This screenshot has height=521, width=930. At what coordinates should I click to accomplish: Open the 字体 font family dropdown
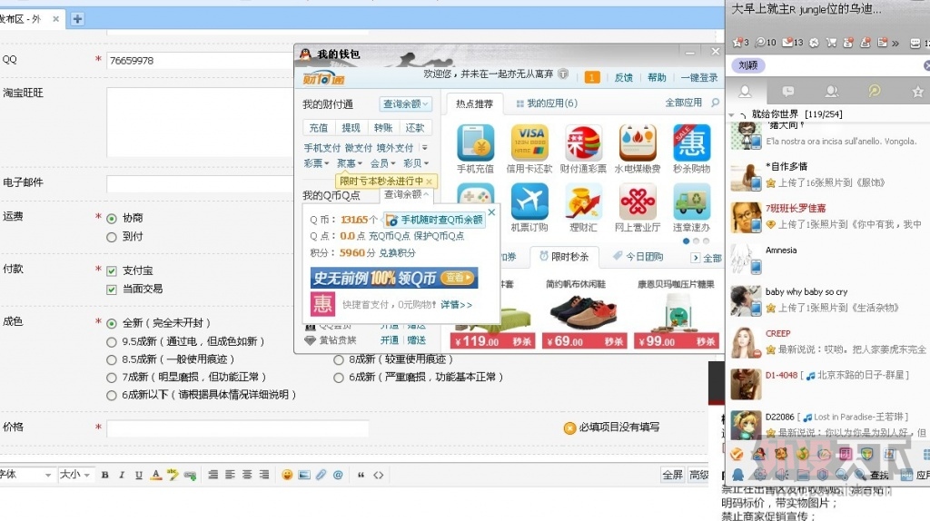pos(26,475)
